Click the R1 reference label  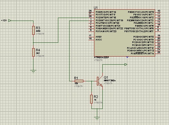(76, 78)
